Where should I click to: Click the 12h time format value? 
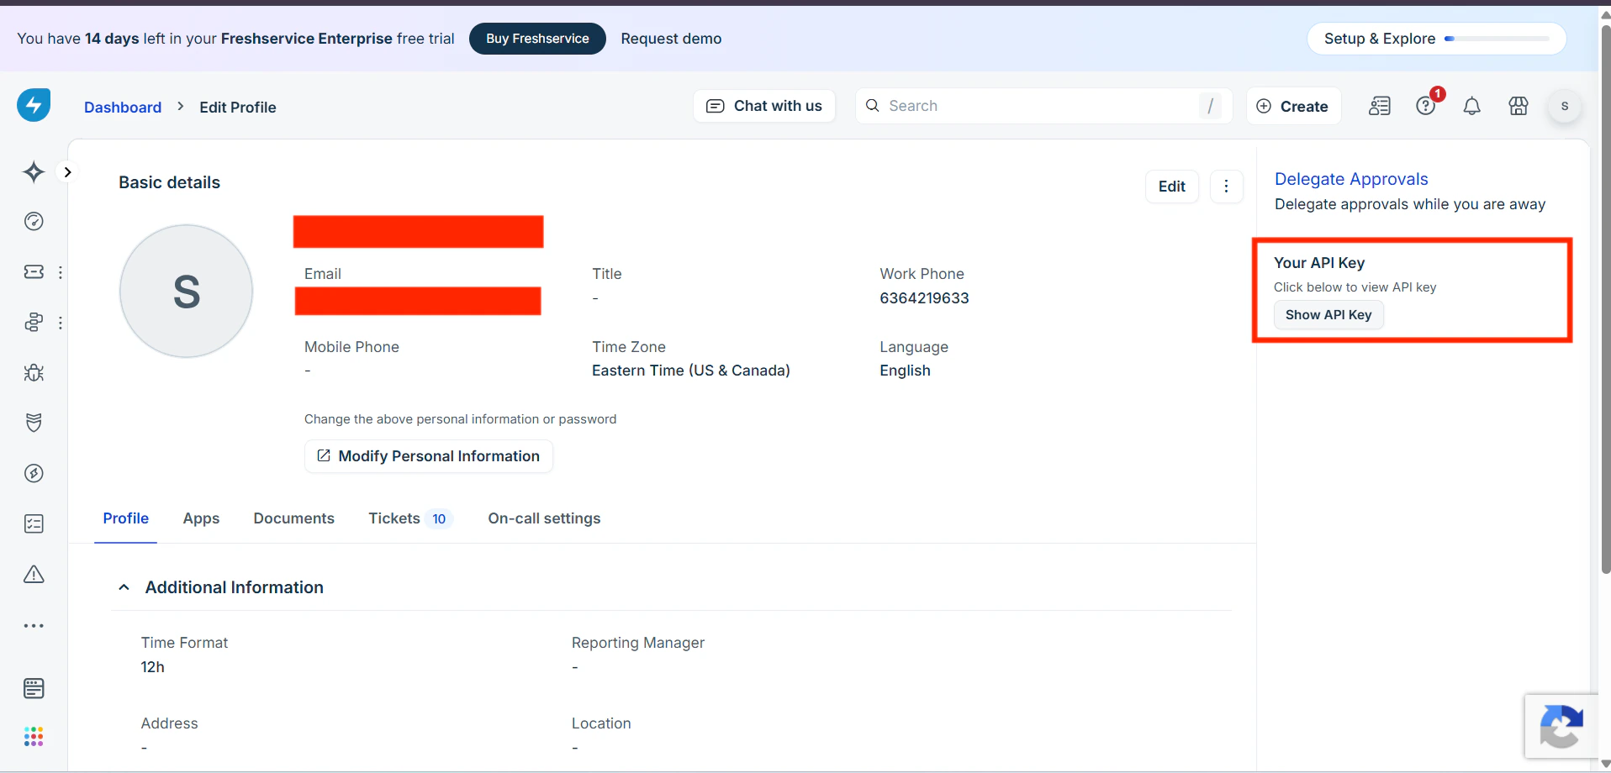pyautogui.click(x=153, y=667)
